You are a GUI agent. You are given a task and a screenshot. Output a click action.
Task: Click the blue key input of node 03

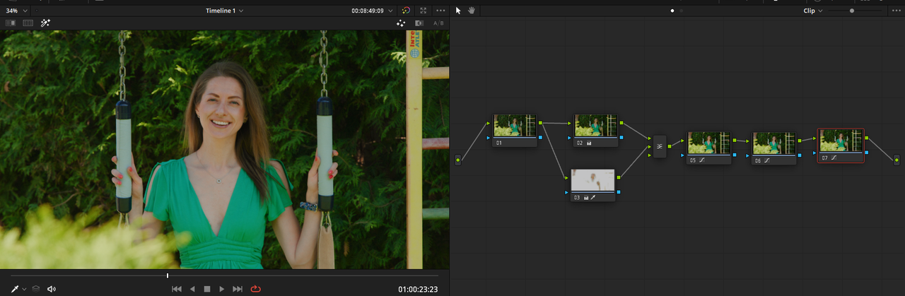tap(567, 192)
